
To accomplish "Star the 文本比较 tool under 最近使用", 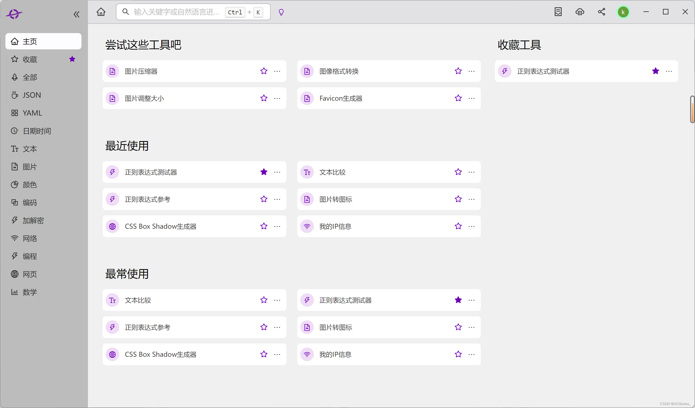I will [458, 172].
